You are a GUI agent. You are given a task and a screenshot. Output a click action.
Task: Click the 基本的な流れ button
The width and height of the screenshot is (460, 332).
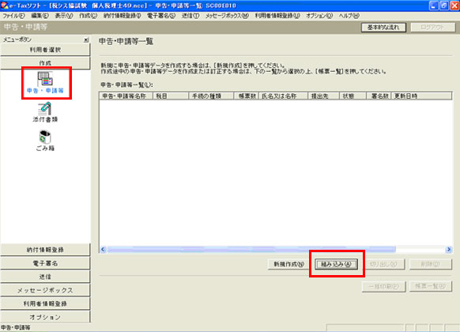(x=383, y=28)
